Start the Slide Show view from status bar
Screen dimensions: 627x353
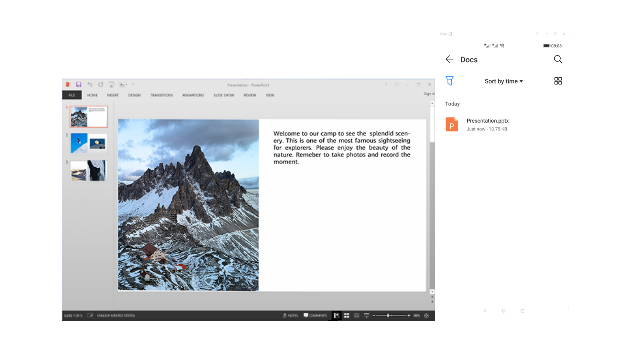[x=366, y=316]
